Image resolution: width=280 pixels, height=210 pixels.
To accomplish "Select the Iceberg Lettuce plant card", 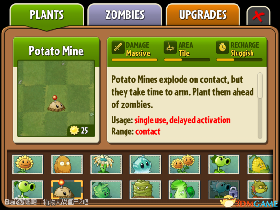I will pyautogui.click(x=145, y=164).
